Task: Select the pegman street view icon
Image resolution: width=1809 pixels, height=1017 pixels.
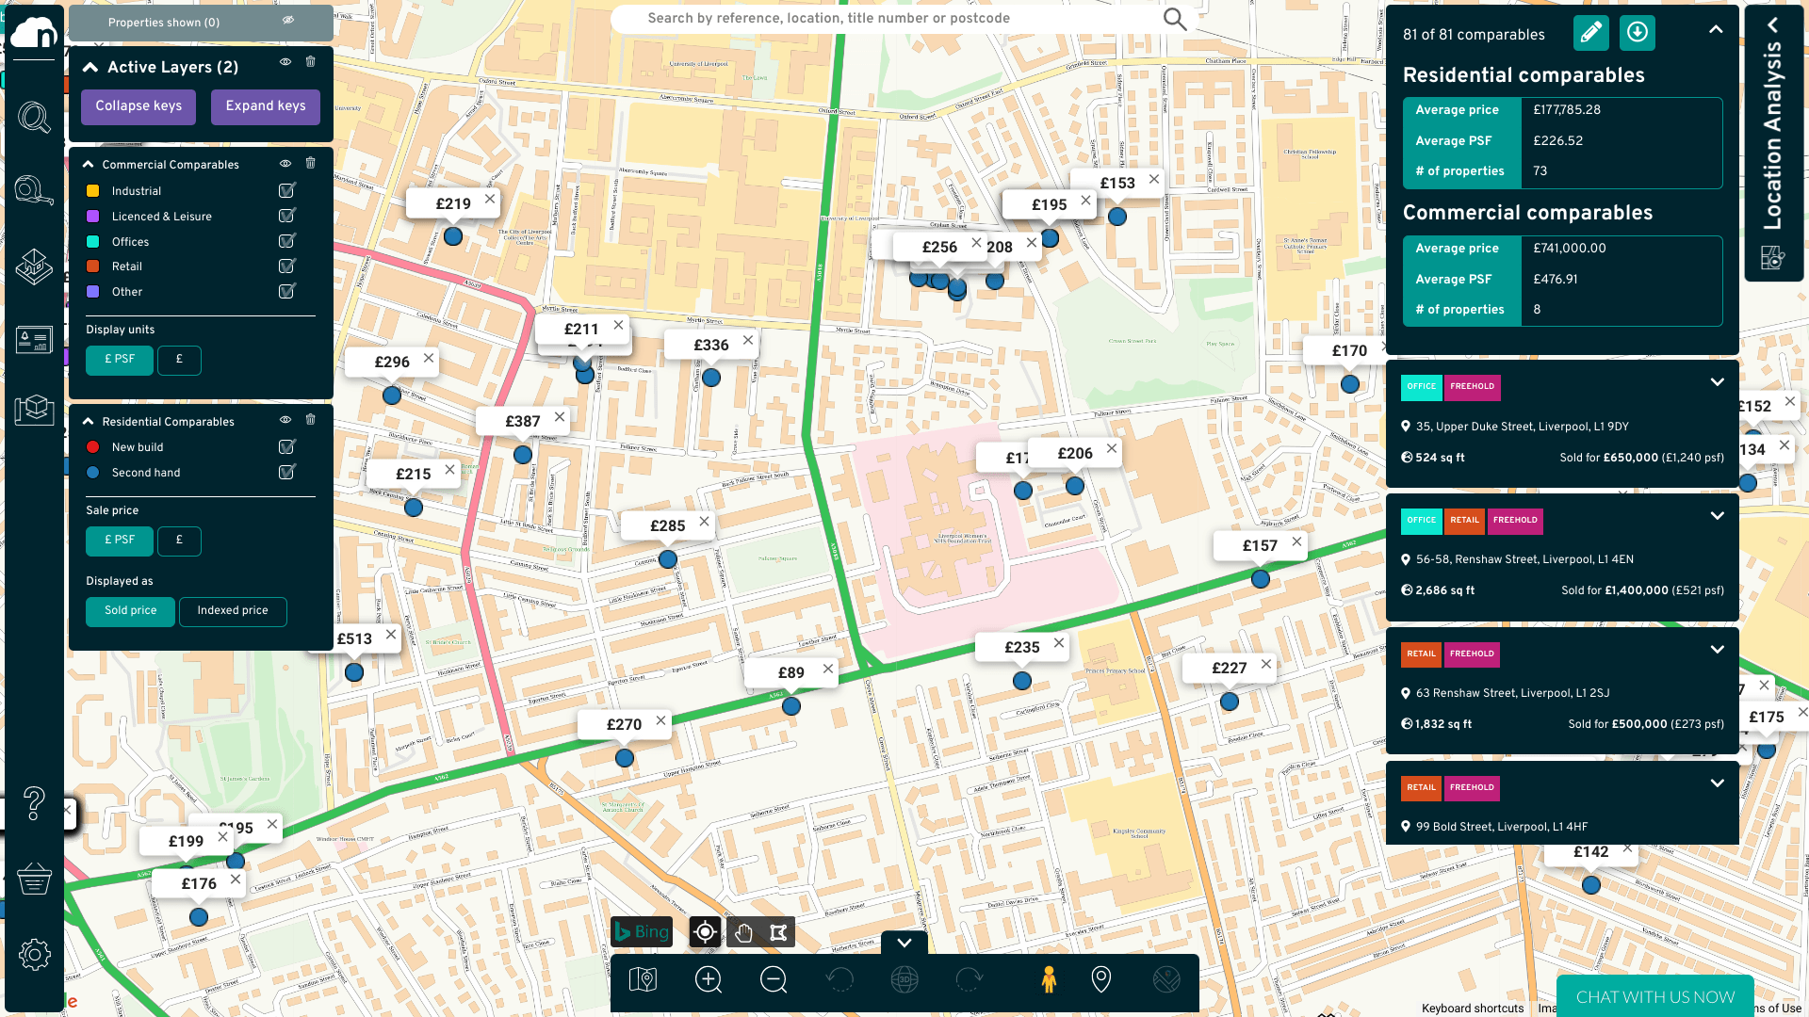Action: (x=1049, y=979)
